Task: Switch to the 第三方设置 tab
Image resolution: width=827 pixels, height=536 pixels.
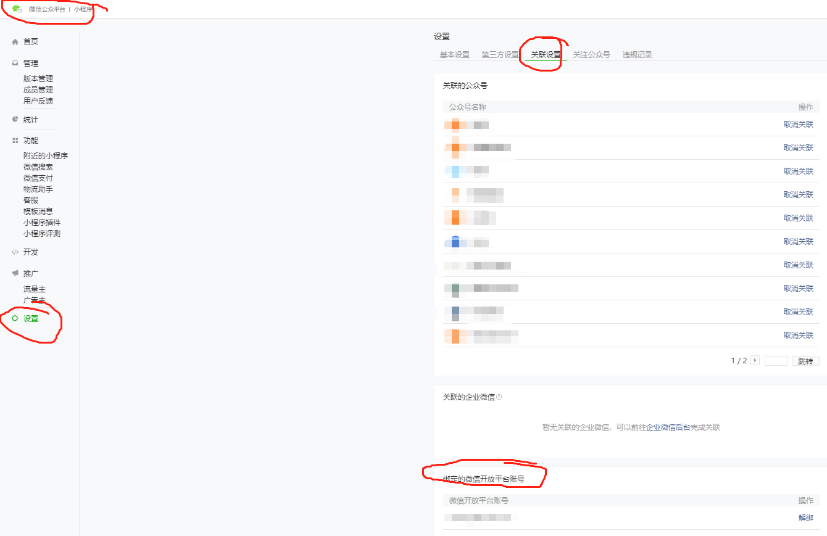Action: (x=501, y=55)
